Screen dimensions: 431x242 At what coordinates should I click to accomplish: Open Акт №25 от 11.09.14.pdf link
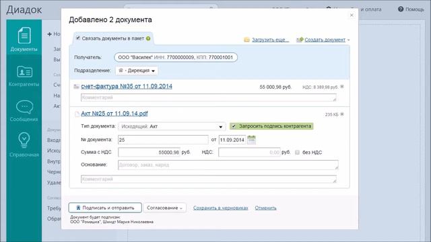pos(114,114)
